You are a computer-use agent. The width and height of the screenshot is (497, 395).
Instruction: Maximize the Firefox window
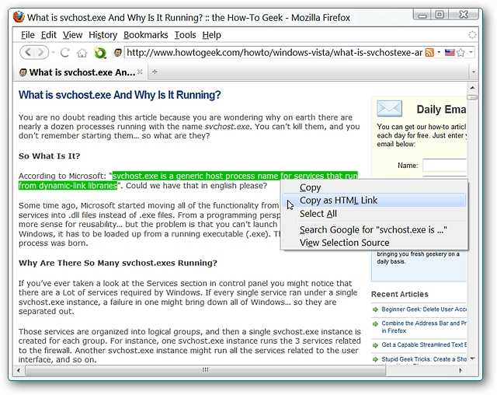(439, 14)
